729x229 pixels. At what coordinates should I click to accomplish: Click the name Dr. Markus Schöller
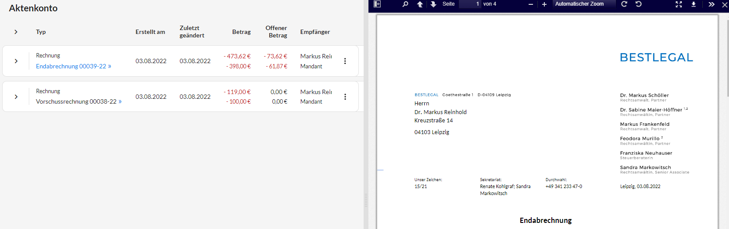pyautogui.click(x=644, y=95)
